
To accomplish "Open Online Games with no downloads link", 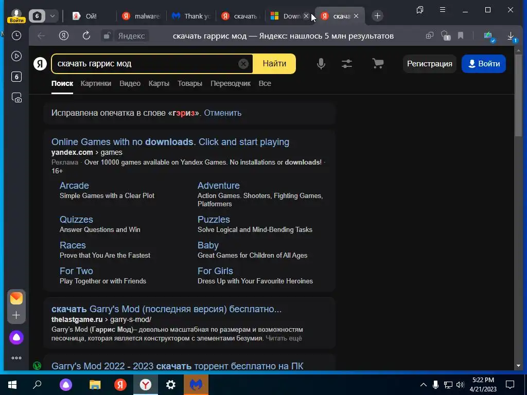I will coord(170,142).
